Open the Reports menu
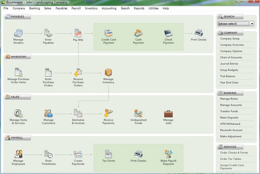 139,8
